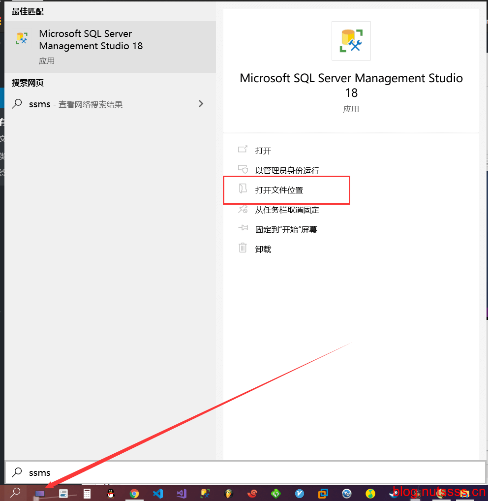
Task: Choose 以管理员身份运行 option
Action: (x=287, y=170)
